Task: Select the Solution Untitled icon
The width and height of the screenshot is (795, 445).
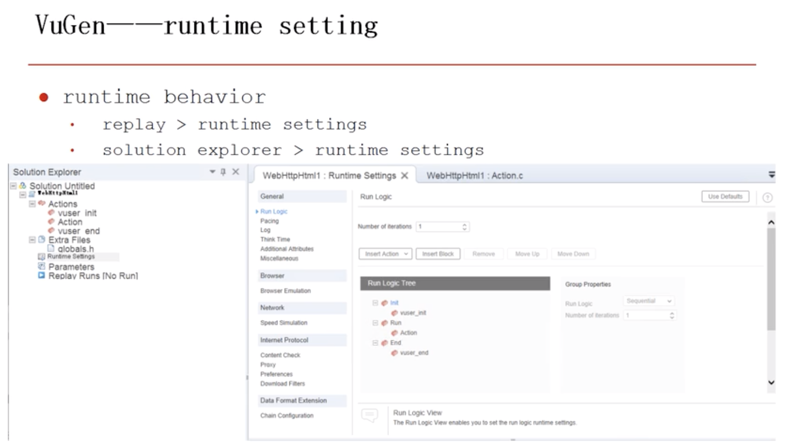Action: pos(22,186)
